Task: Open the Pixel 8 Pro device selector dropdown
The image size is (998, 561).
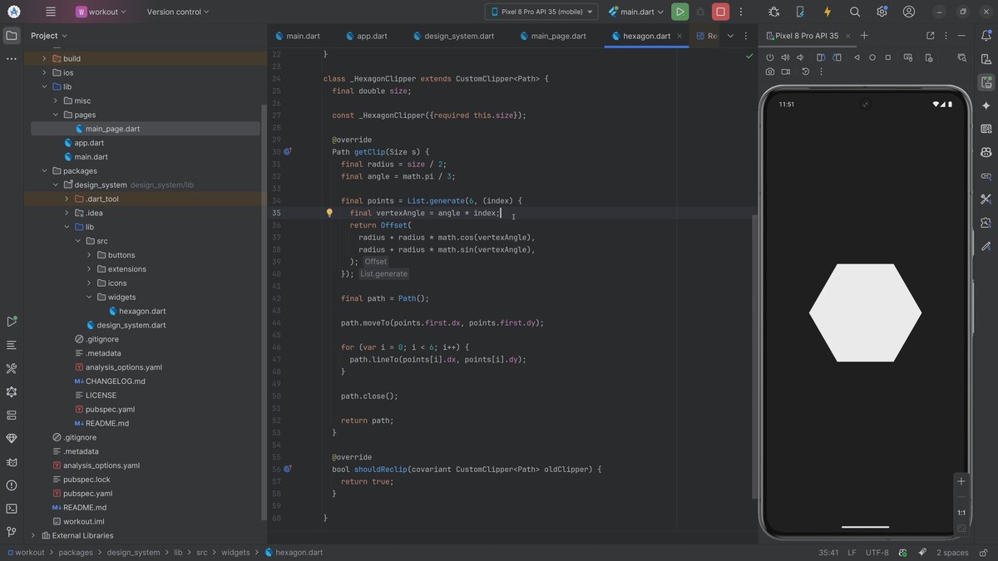Action: [x=541, y=12]
